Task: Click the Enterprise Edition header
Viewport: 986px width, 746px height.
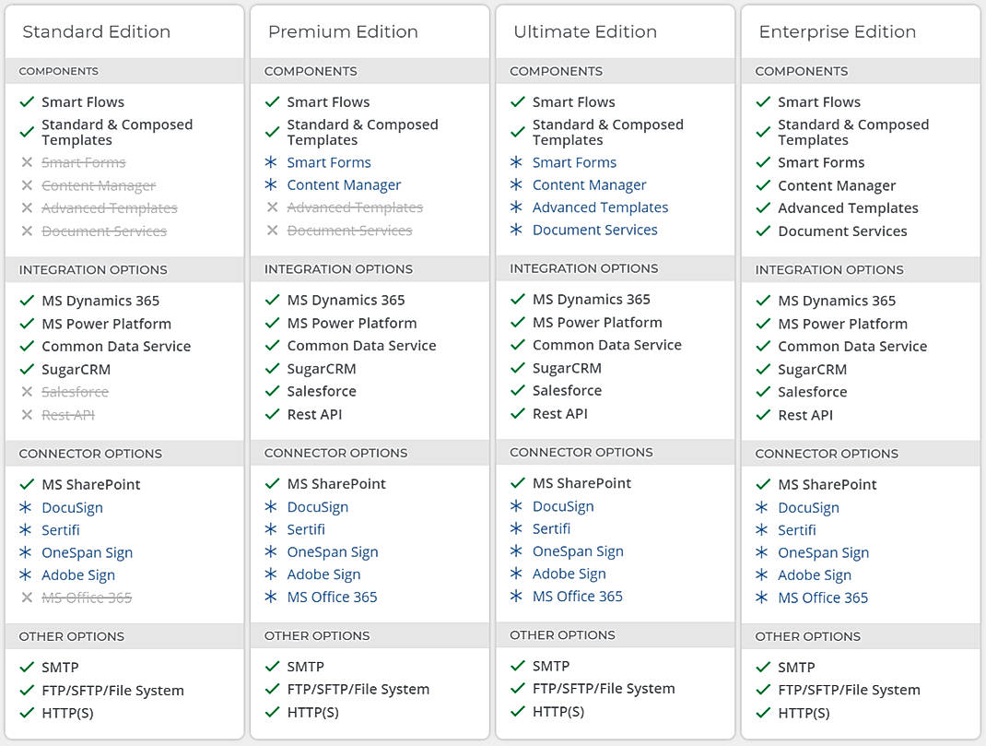Action: click(837, 31)
